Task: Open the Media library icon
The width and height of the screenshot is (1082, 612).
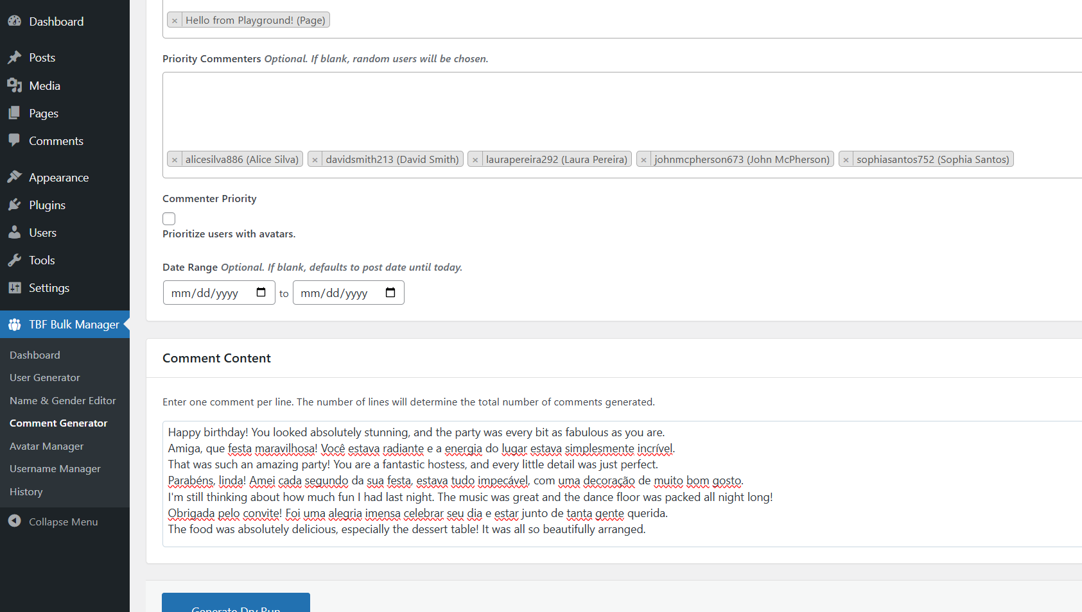Action: (15, 85)
